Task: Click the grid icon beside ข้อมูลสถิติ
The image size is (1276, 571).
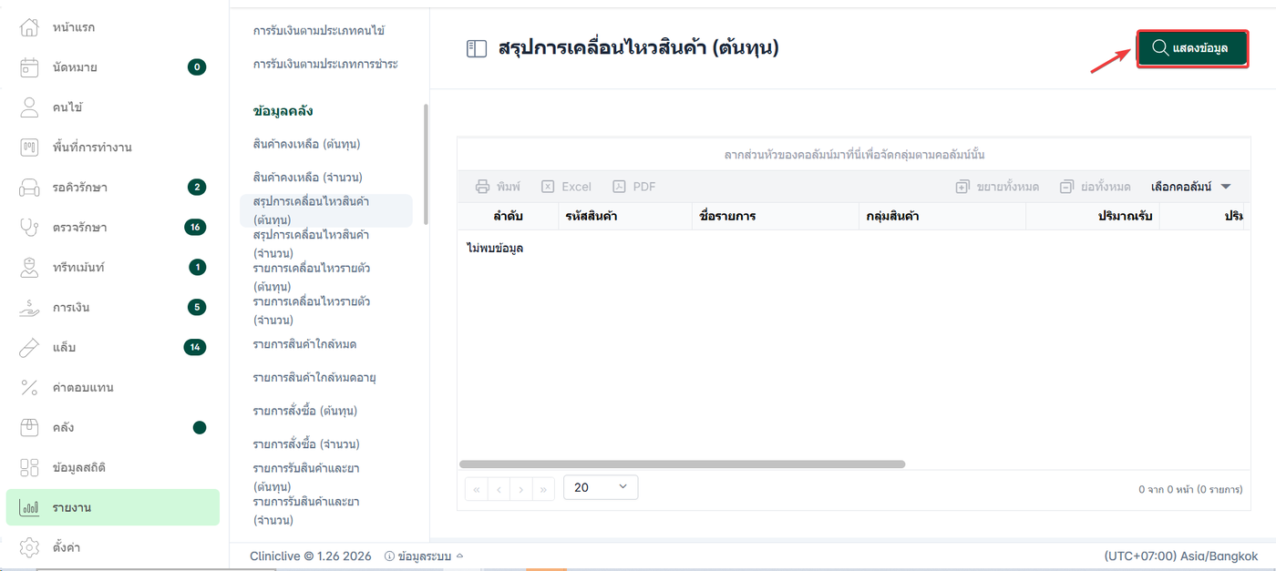Action: [29, 467]
